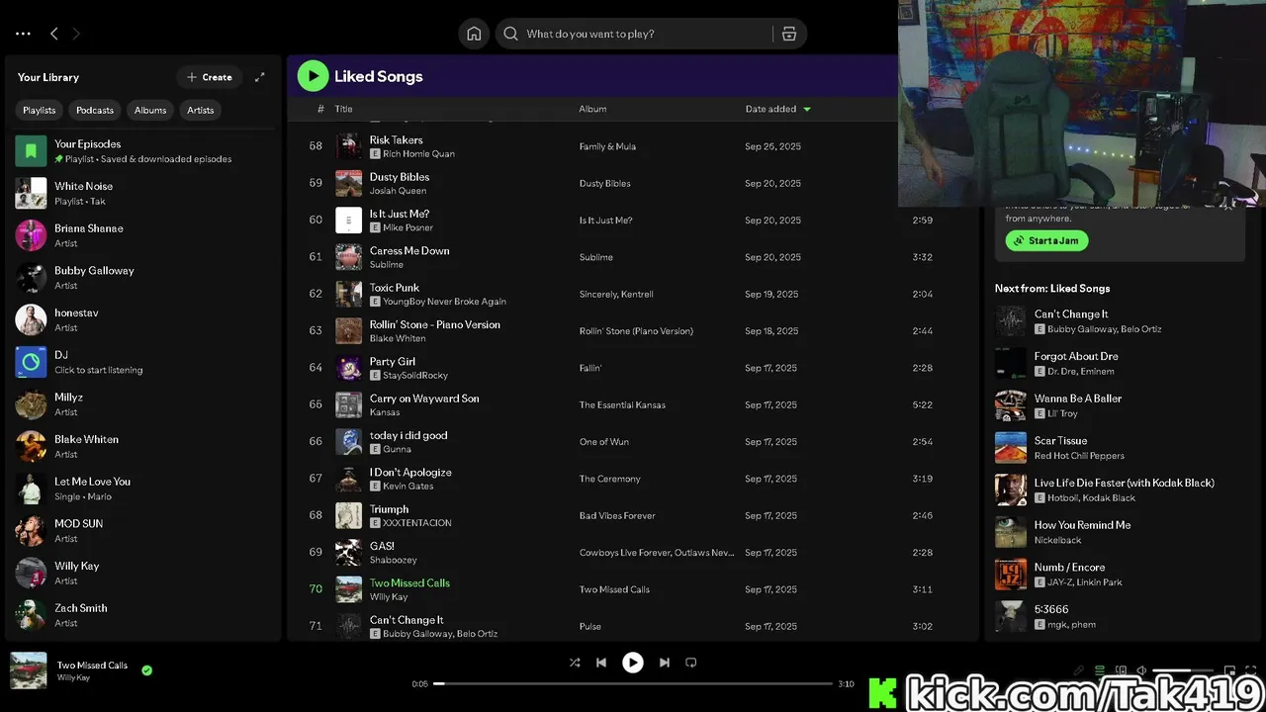Click the play button in player bar
This screenshot has height=712, width=1266.
coord(633,663)
